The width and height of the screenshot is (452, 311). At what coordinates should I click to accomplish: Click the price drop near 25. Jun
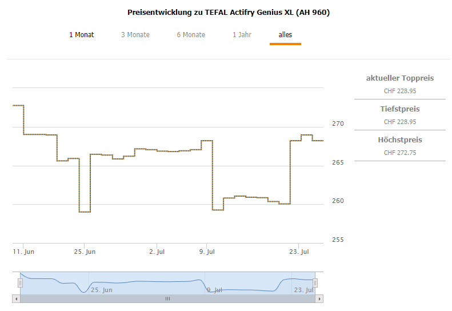pyautogui.click(x=85, y=212)
